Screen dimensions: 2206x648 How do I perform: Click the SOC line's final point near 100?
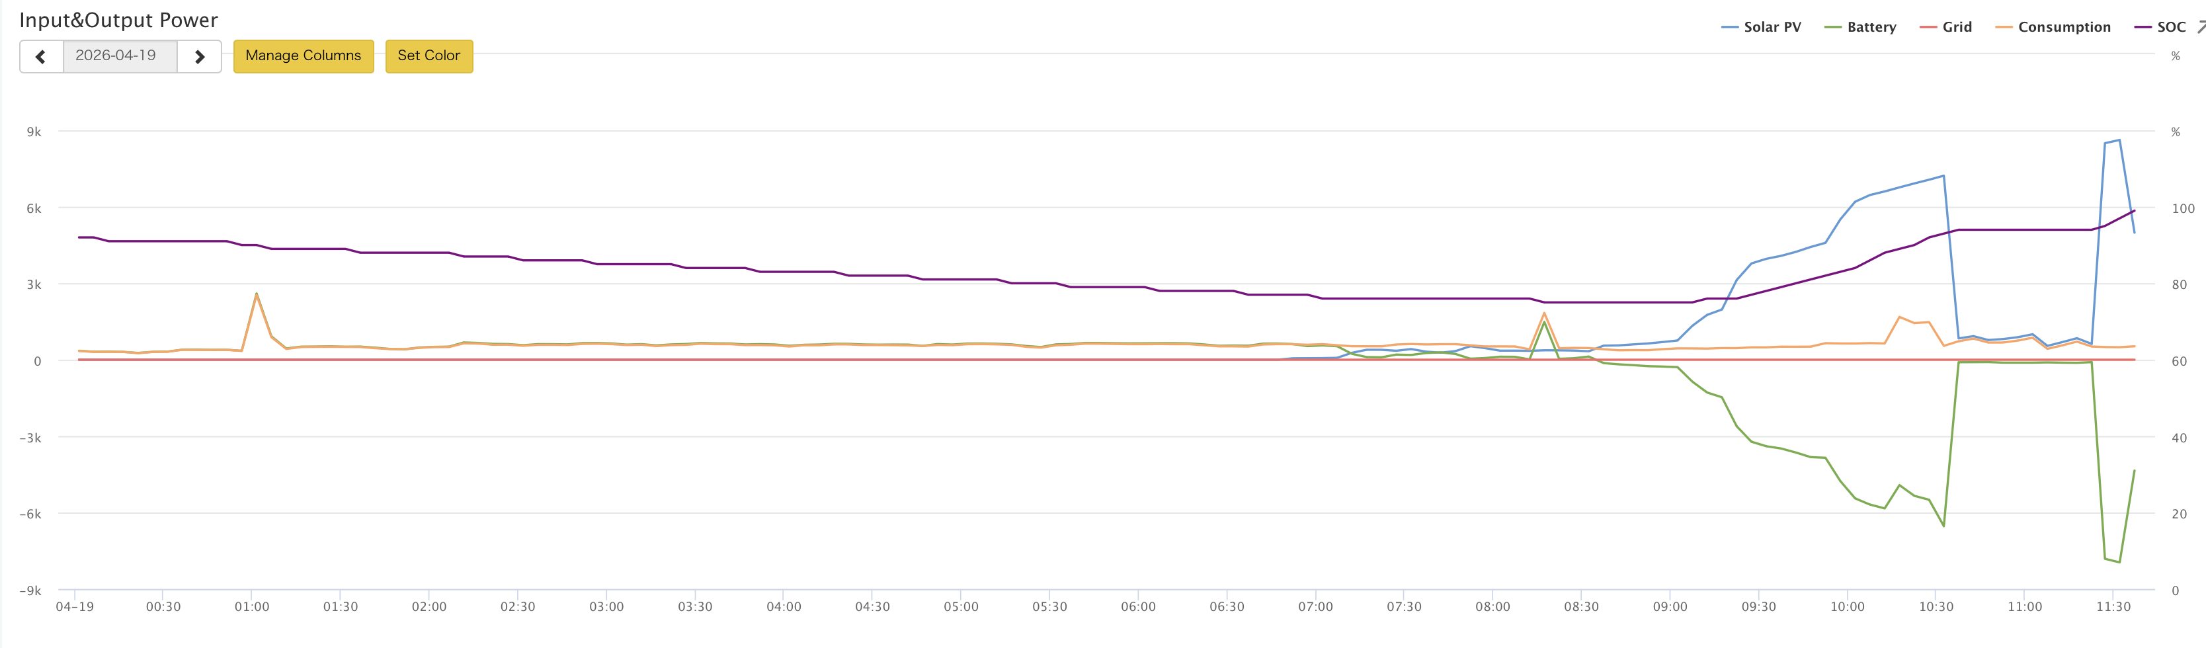pyautogui.click(x=2134, y=210)
